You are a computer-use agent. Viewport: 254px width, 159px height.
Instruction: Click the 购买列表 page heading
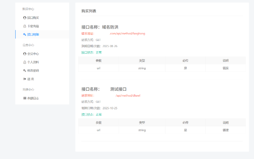[x=89, y=11]
